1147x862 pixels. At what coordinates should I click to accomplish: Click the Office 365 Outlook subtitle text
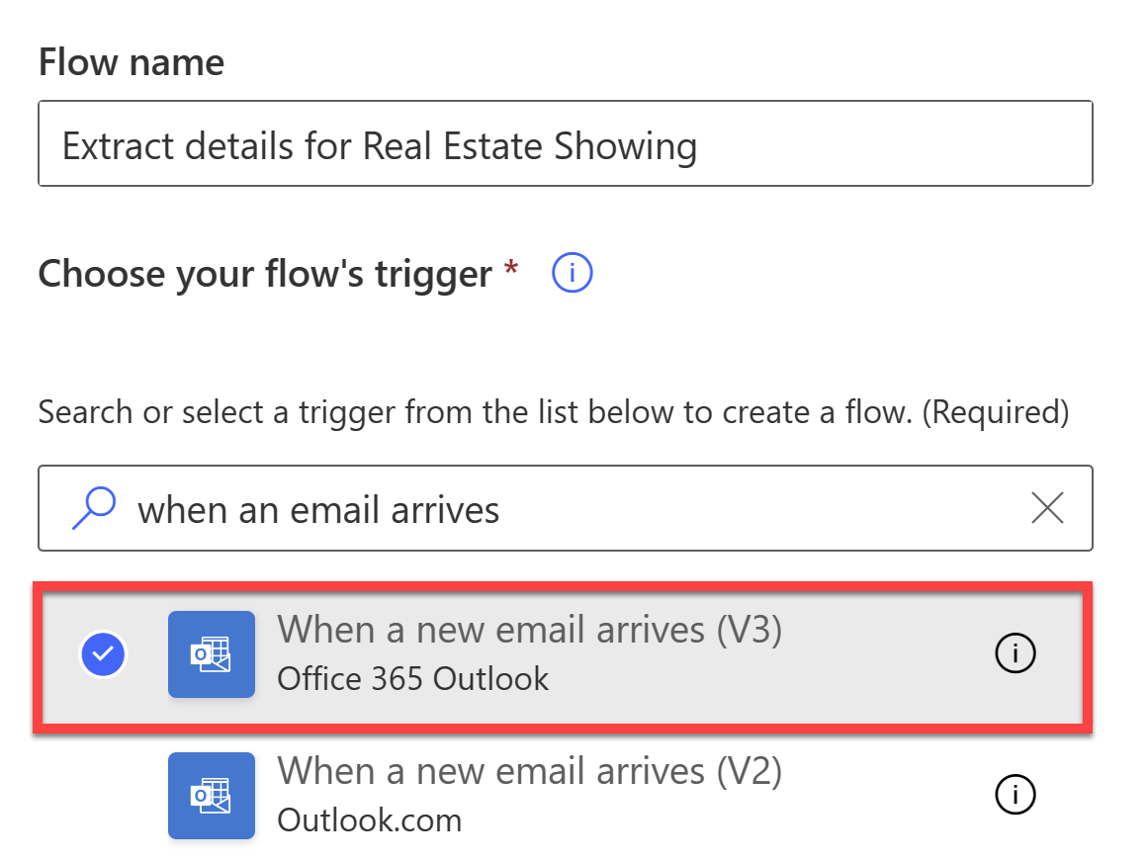[x=412, y=678]
